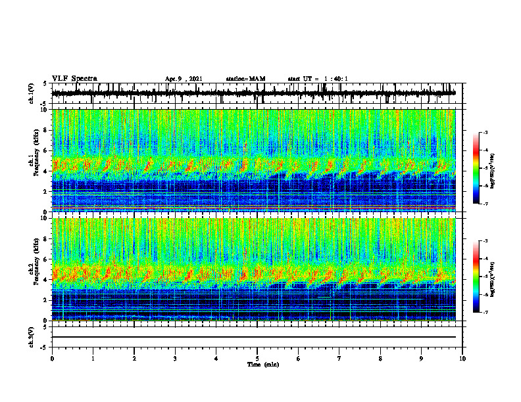The width and height of the screenshot is (521, 402).
Task: Click the "5" tick on ch.1(V) axis
Action: pyautogui.click(x=45, y=83)
